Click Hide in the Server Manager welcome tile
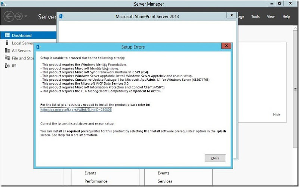The width and height of the screenshot is (299, 187). 277,114
